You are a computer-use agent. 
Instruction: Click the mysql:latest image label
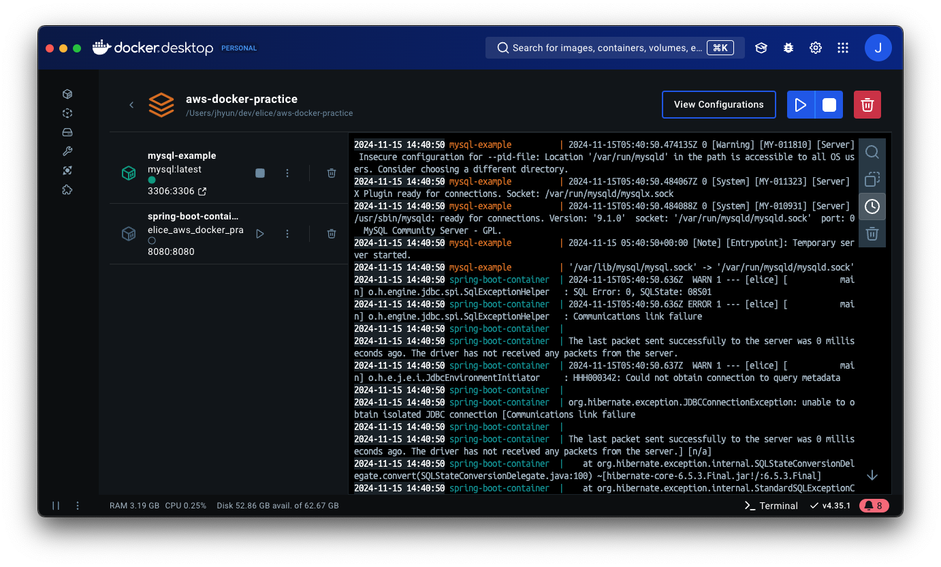click(x=174, y=169)
